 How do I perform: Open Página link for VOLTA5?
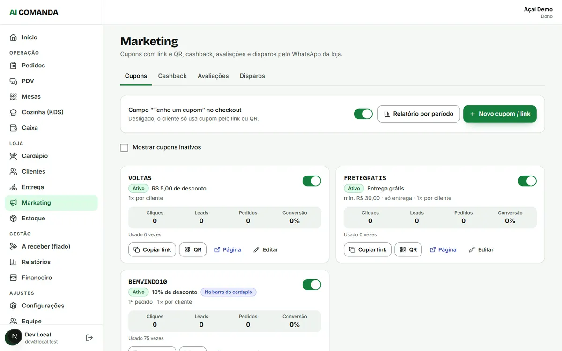228,249
